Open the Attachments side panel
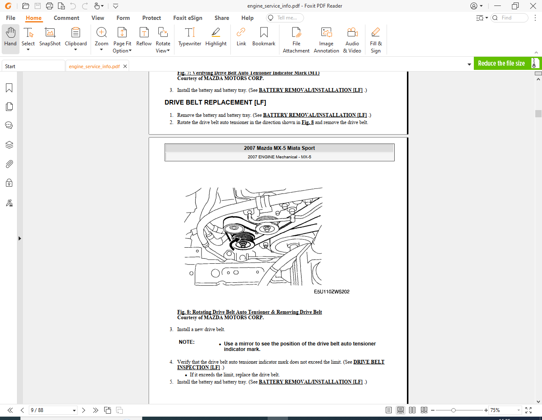This screenshot has height=420, width=542. (x=9, y=164)
